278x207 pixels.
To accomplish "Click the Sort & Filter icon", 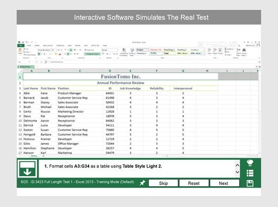I will click(x=239, y=50).
